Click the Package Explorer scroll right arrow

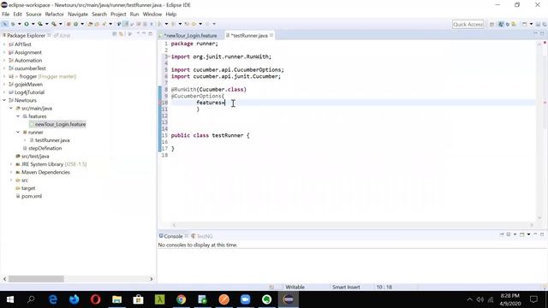[152, 279]
